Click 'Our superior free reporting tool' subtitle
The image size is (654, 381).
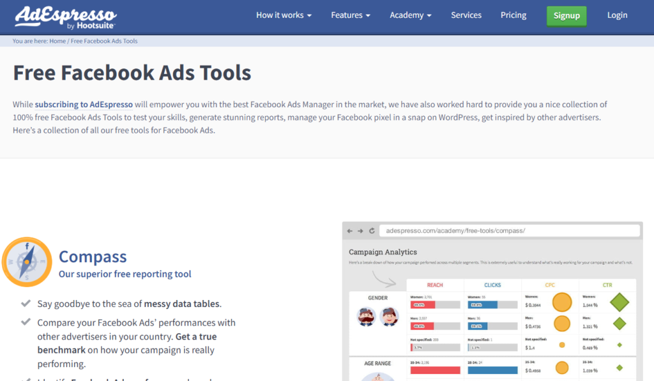125,274
